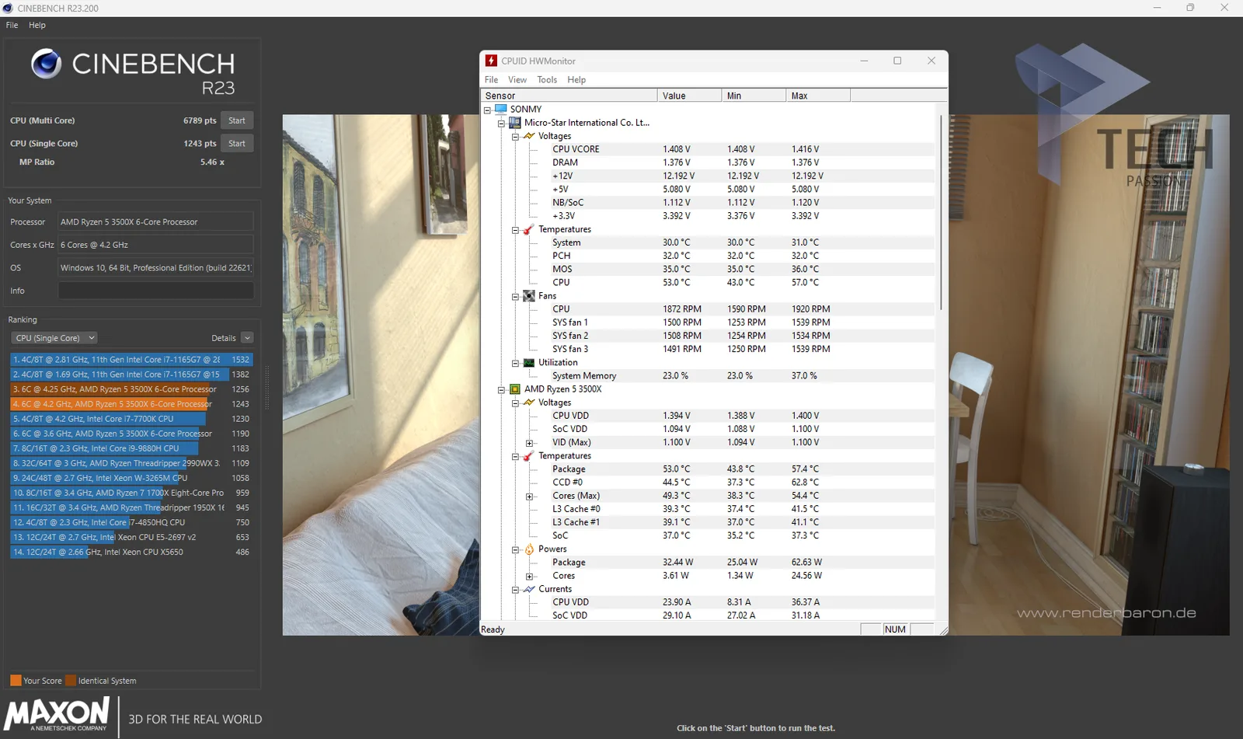Image resolution: width=1243 pixels, height=739 pixels.
Task: Collapse the motherboard Voltages tree node
Action: point(515,137)
